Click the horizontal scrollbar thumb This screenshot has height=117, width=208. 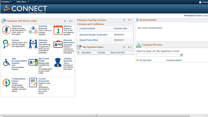pyautogui.click(x=96, y=115)
